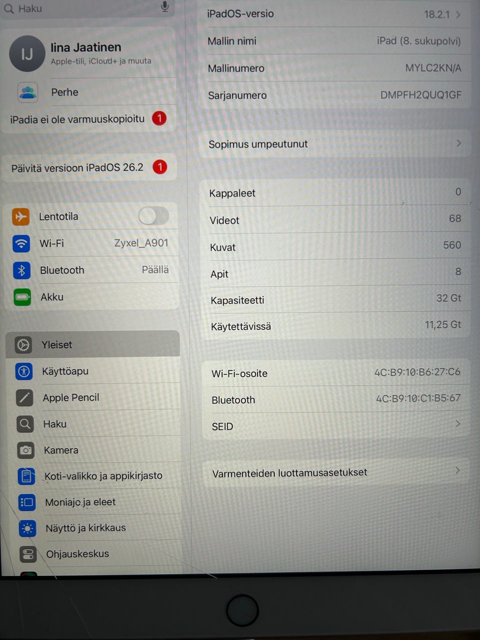
Task: Tap the Mallin nimi value iPad (8. sukupolvi)
Action: pyautogui.click(x=419, y=41)
